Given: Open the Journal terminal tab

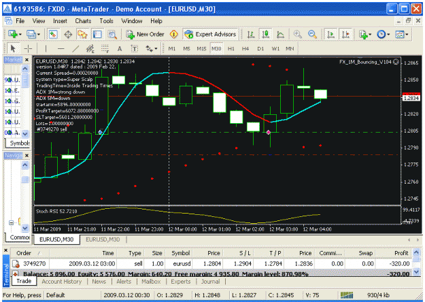Looking at the screenshot, I should (210, 282).
